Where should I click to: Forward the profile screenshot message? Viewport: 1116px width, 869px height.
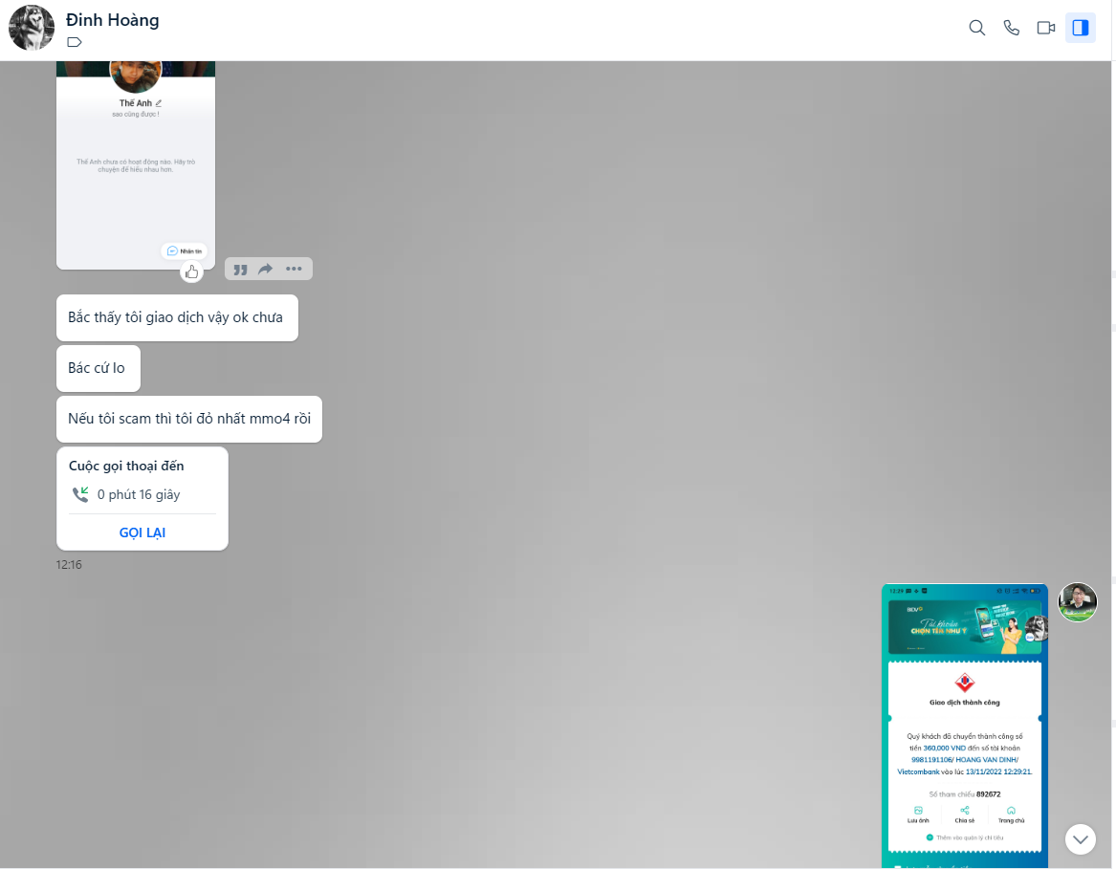tap(266, 269)
